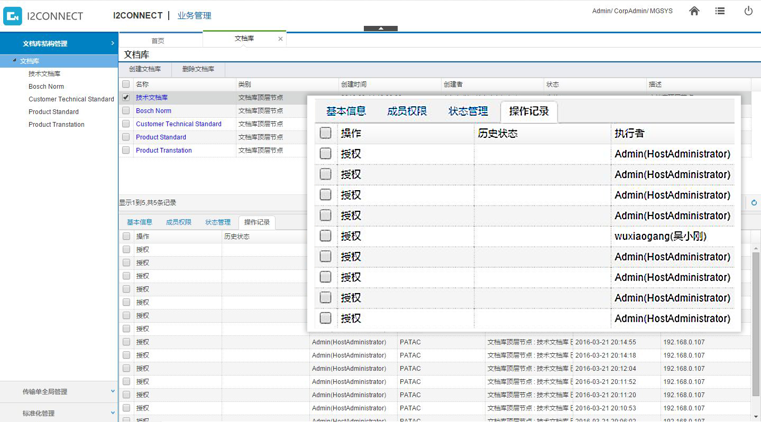The width and height of the screenshot is (761, 422).
Task: Open 业务管理 in the top header
Action: click(194, 16)
